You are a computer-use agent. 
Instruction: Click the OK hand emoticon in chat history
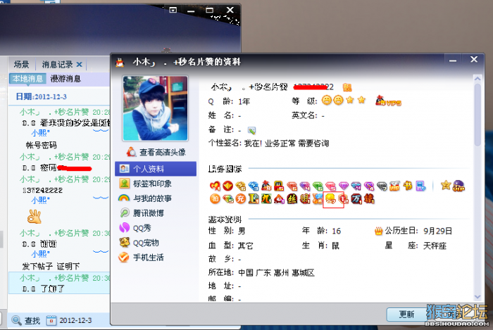[35, 216]
